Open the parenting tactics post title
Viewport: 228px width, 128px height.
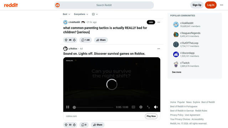pyautogui.click(x=105, y=30)
